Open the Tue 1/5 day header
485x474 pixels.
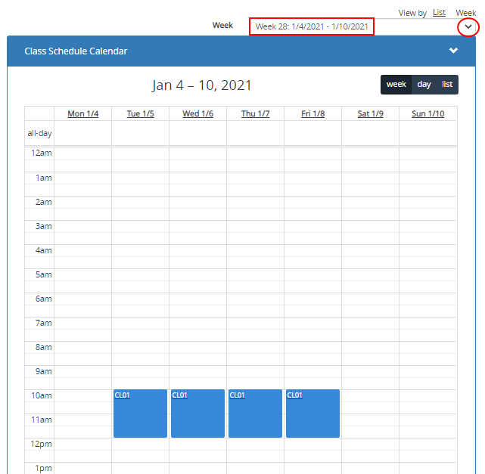point(141,114)
